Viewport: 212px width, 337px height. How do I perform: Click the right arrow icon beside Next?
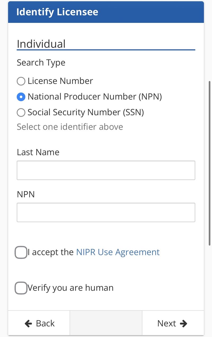click(x=183, y=323)
